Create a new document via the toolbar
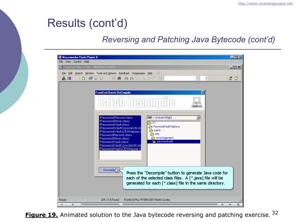 coord(84,78)
